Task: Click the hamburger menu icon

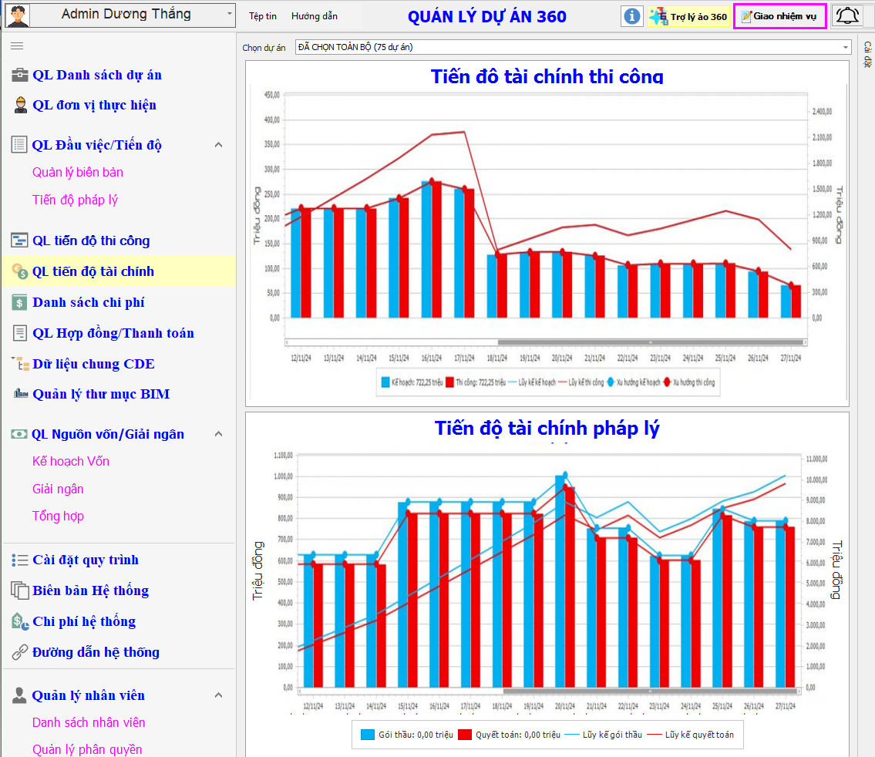Action: pyautogui.click(x=17, y=46)
